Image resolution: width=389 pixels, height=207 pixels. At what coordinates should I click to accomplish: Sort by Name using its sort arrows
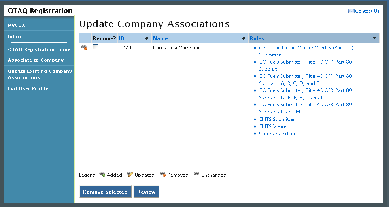point(244,38)
